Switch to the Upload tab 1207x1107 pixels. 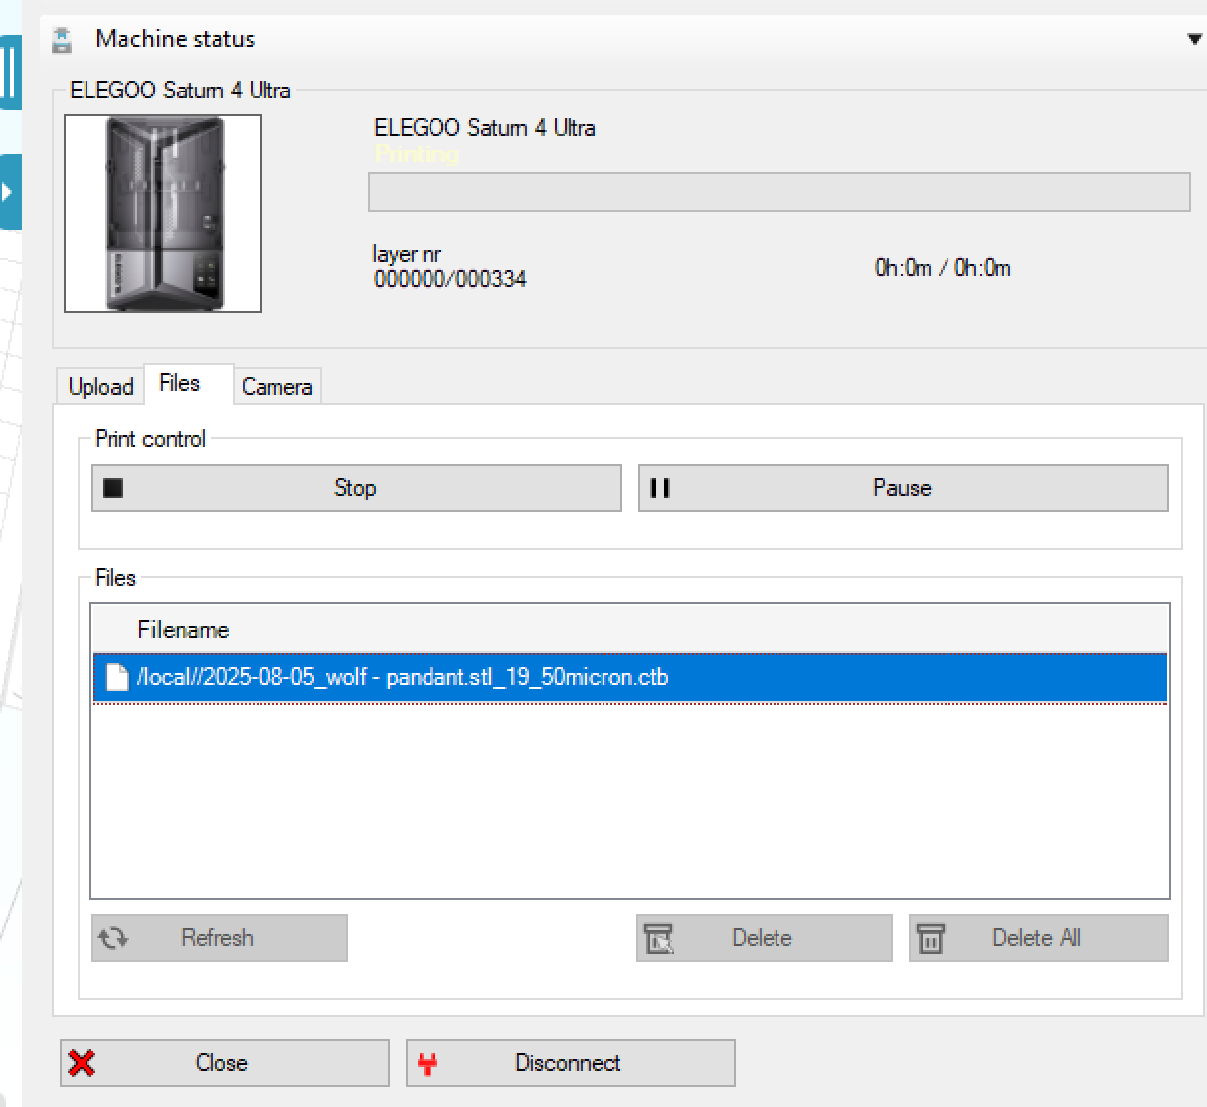click(x=100, y=387)
